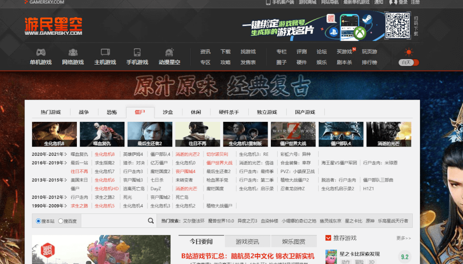Image resolution: width=463 pixels, height=264 pixels.
Task: Open the 喋血复仇 game thumbnail
Action: 102,134
